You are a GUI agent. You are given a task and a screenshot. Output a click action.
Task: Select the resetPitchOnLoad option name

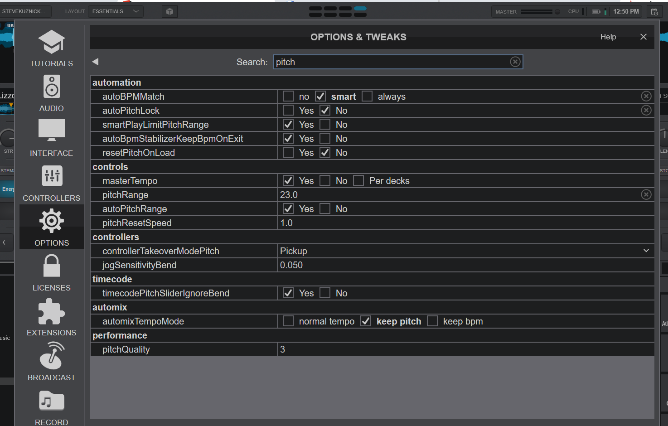click(138, 152)
